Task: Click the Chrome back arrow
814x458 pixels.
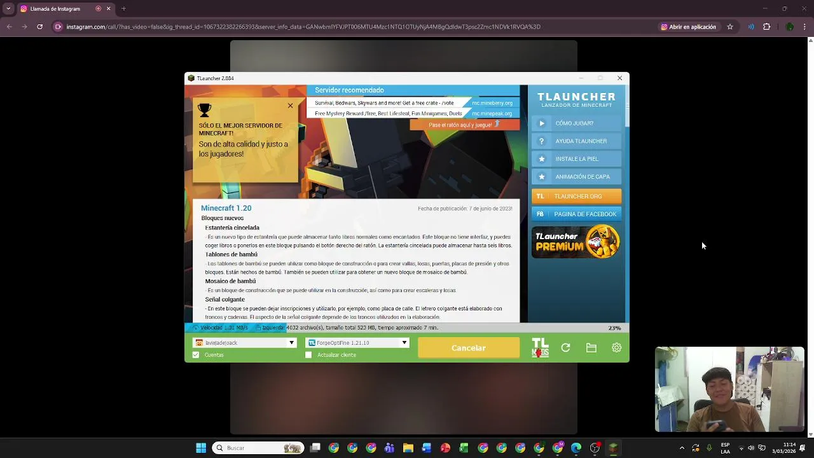Action: click(x=9, y=27)
